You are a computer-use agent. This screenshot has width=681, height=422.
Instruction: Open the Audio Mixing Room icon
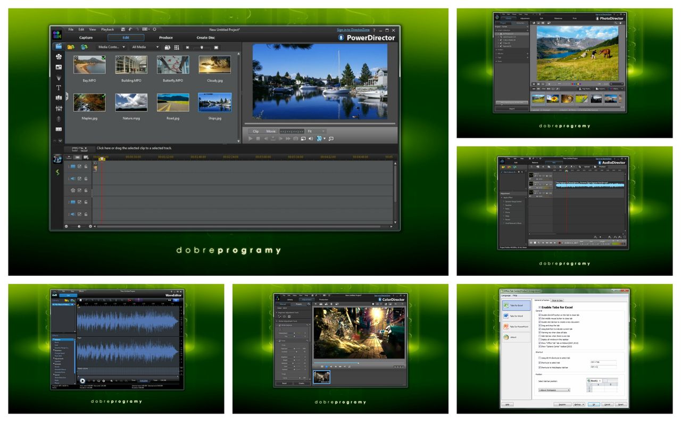coord(59,108)
